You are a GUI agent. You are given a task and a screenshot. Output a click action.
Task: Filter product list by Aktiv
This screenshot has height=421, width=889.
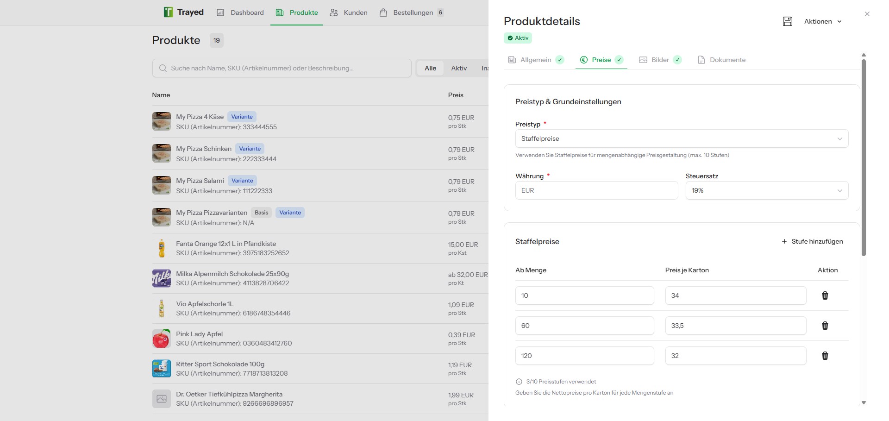coord(458,68)
